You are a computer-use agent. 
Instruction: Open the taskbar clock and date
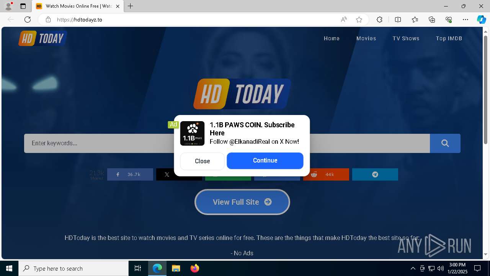pos(457,268)
